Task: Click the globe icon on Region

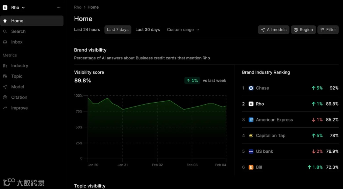Action: click(x=296, y=30)
